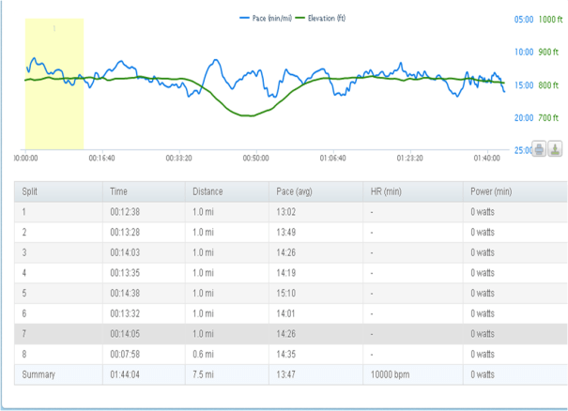Sort by the Split column header
This screenshot has height=411, width=568.
[x=30, y=191]
